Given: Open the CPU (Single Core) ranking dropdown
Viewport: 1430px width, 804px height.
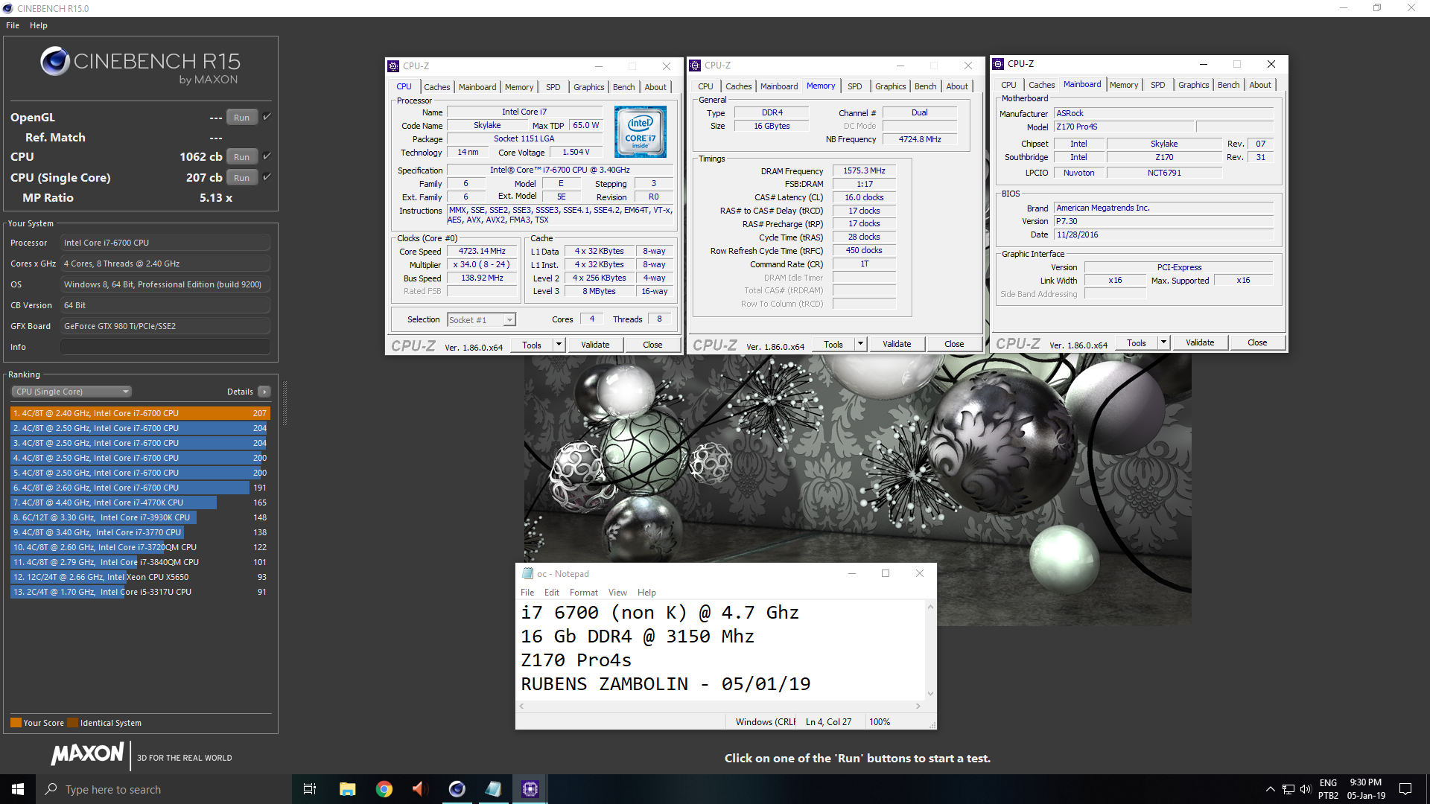Looking at the screenshot, I should tap(71, 392).
